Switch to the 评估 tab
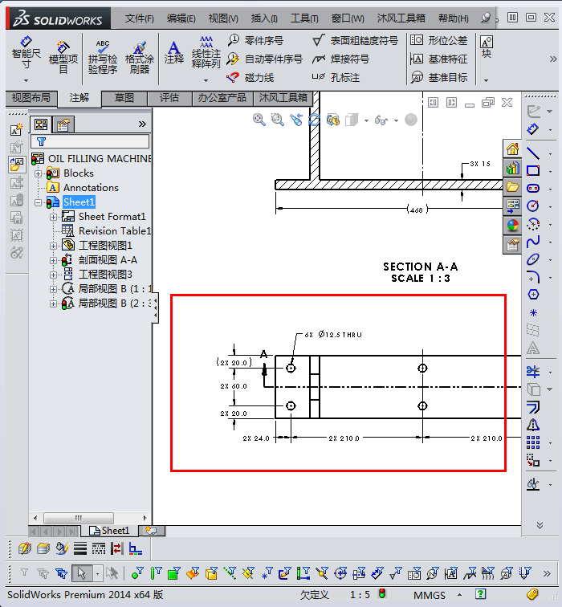 point(169,98)
